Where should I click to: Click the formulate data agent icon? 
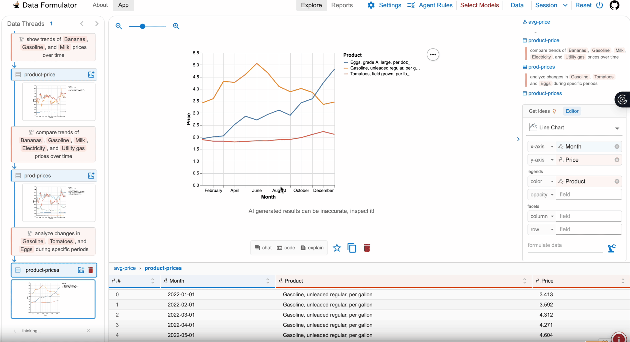pos(612,248)
